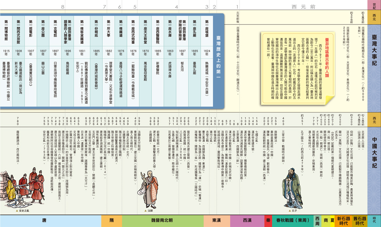This screenshot has height=227, width=381.
Task: Select century marker 4 on the top timeline
Action: (x=176, y=7)
